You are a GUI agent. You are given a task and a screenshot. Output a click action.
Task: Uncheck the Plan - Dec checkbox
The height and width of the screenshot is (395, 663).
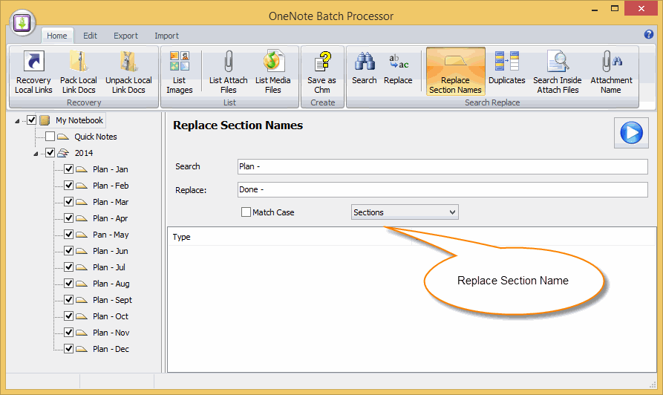[x=68, y=348]
